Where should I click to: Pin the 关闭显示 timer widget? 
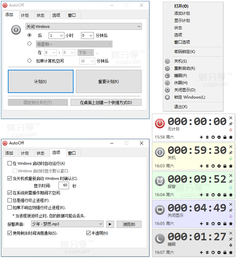coord(231,210)
